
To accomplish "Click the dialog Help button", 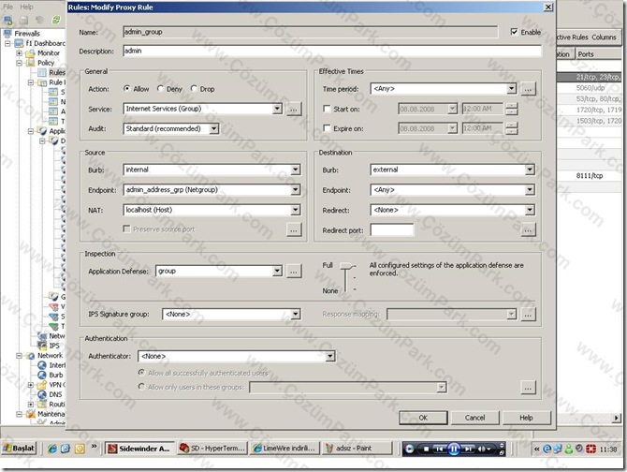I will coord(527,418).
